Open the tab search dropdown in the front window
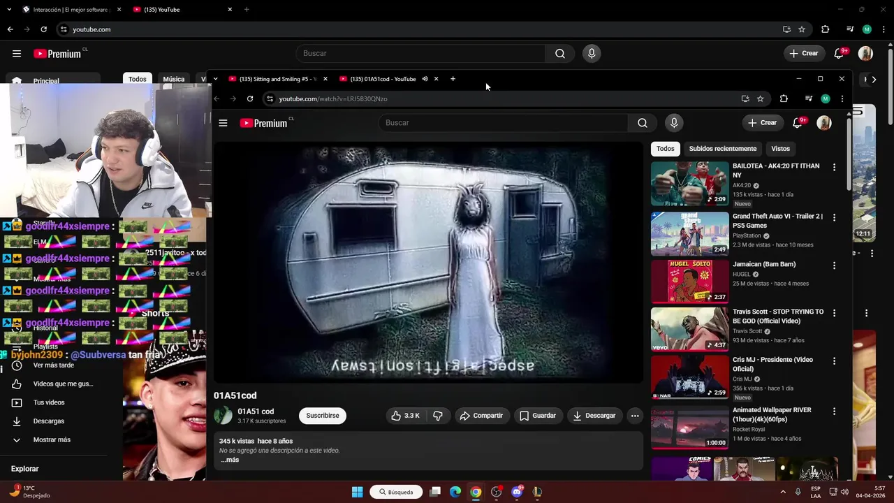 click(x=215, y=79)
